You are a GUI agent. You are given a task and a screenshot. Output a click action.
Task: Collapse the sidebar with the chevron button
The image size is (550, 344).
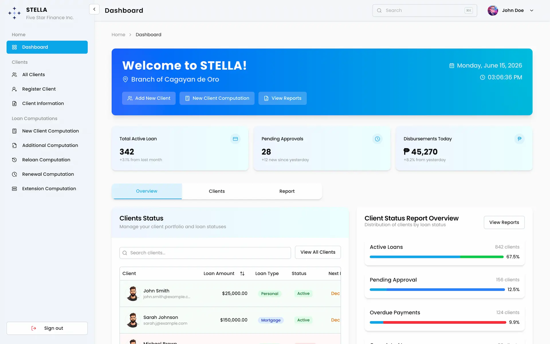[x=94, y=9]
